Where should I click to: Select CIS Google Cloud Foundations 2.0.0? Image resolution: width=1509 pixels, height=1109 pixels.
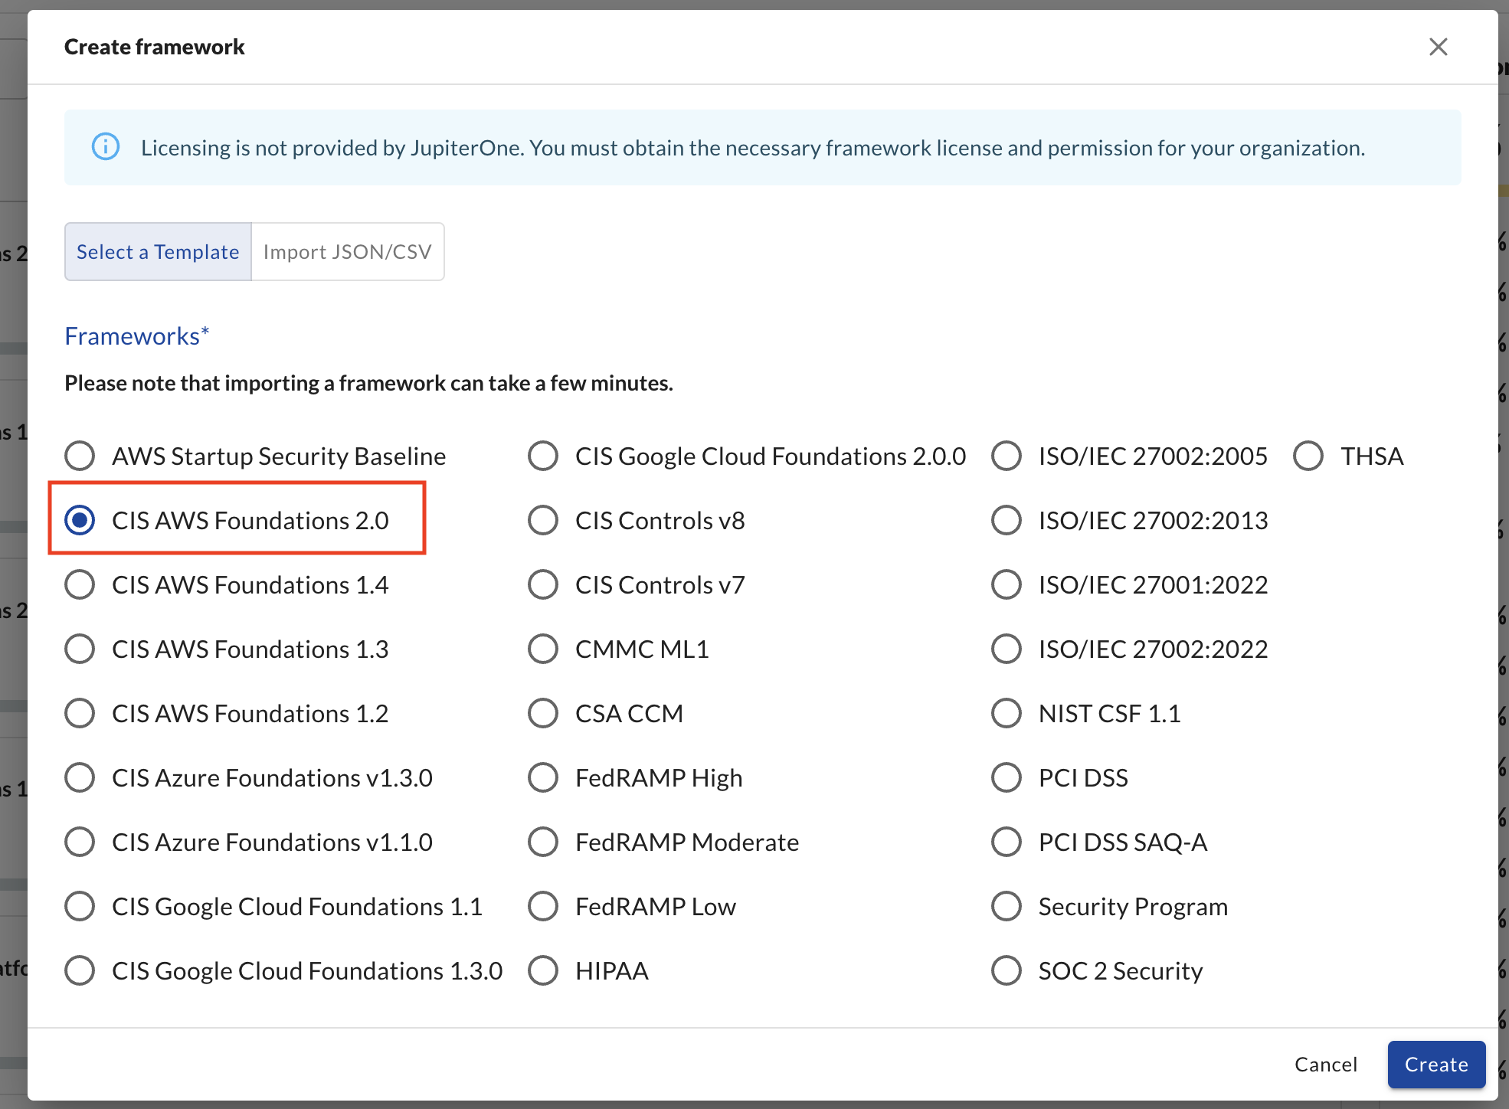tap(542, 456)
